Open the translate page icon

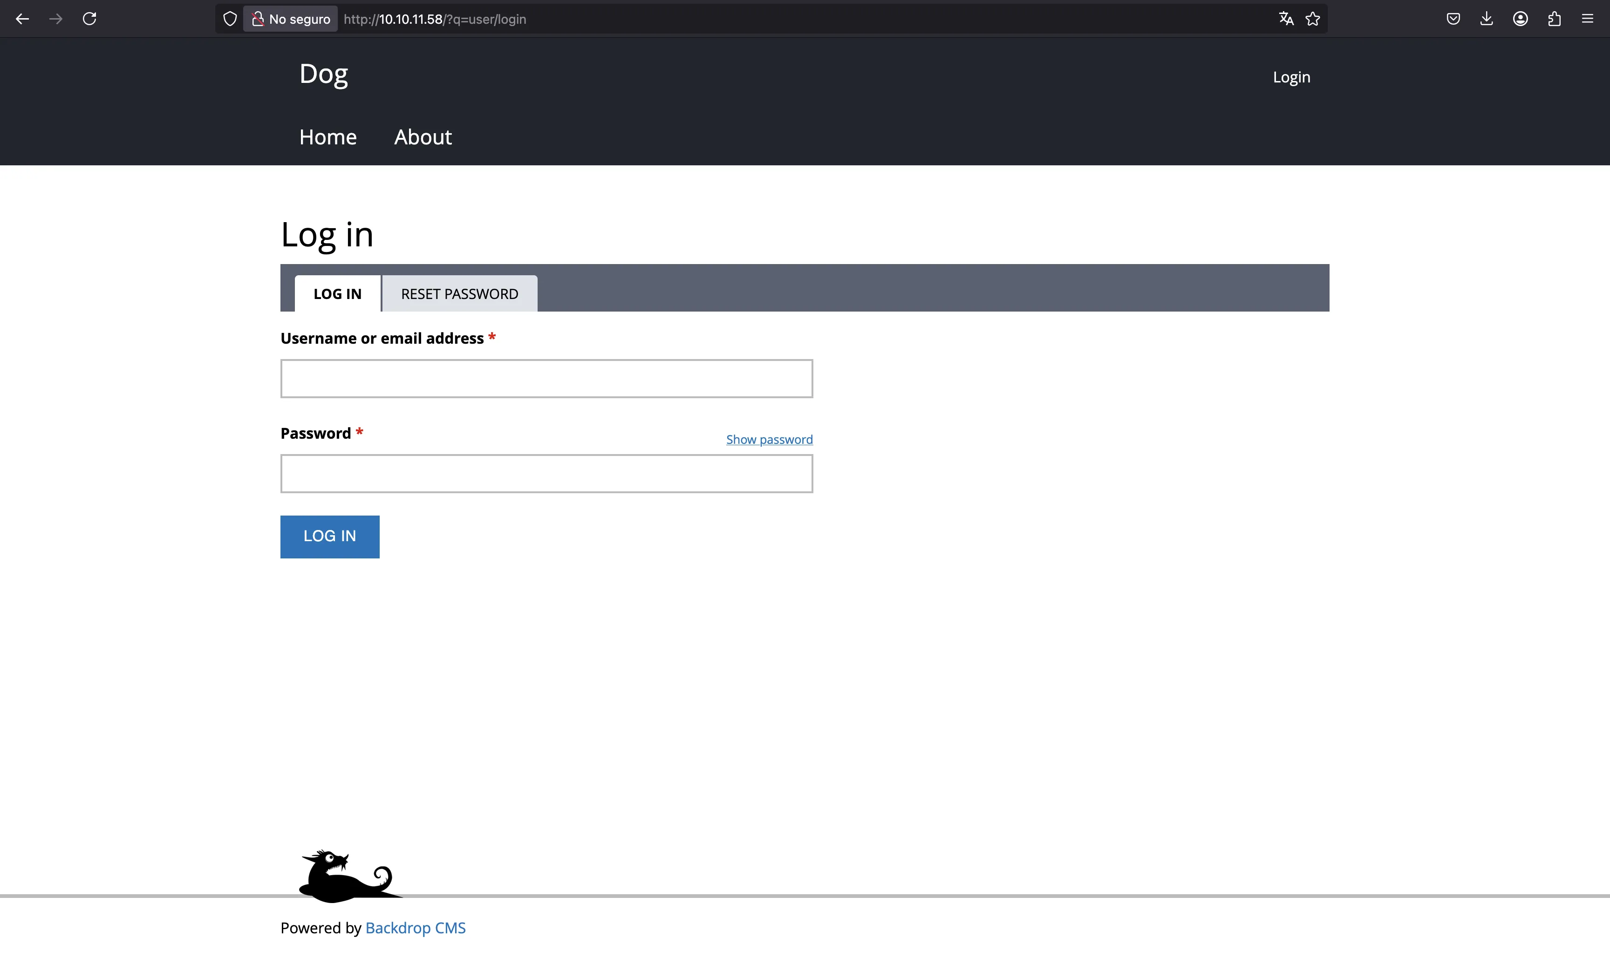tap(1285, 19)
